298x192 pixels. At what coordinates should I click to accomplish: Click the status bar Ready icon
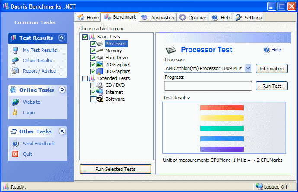tap(6, 187)
